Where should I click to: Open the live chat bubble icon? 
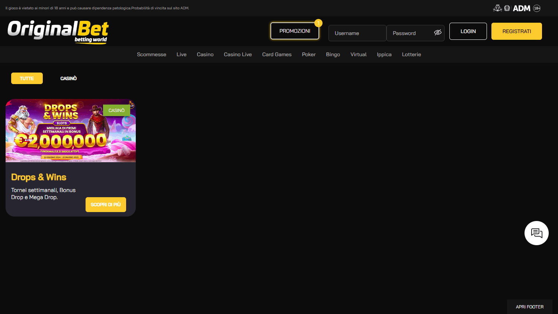click(x=536, y=233)
